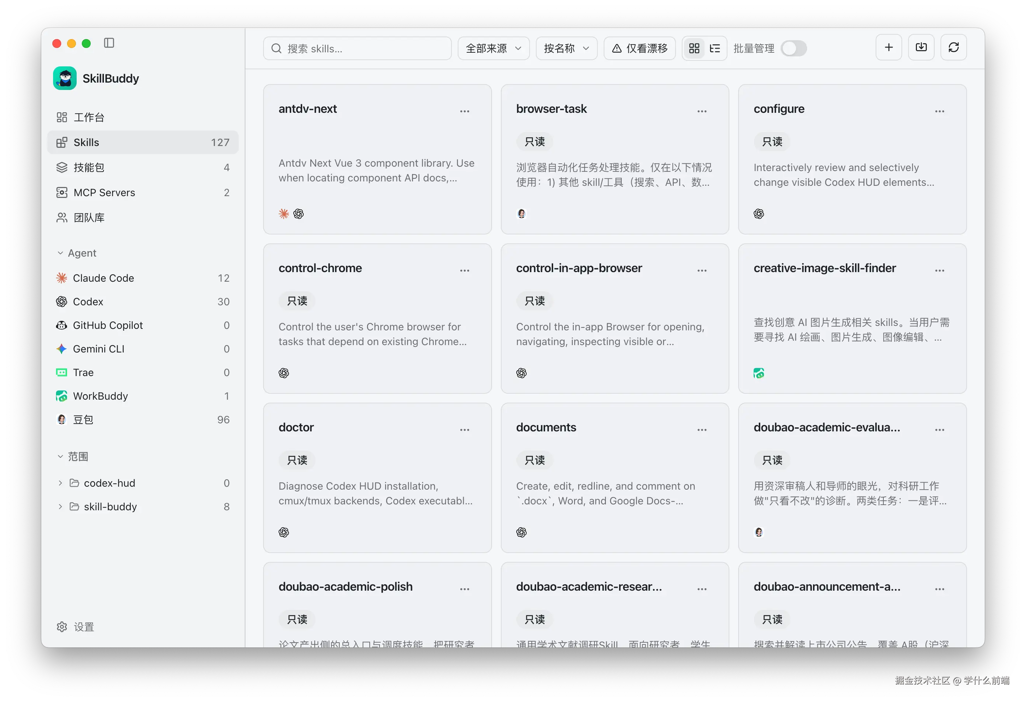Screen dimensions: 1026x702
Task: Click the import download icon
Action: [921, 47]
